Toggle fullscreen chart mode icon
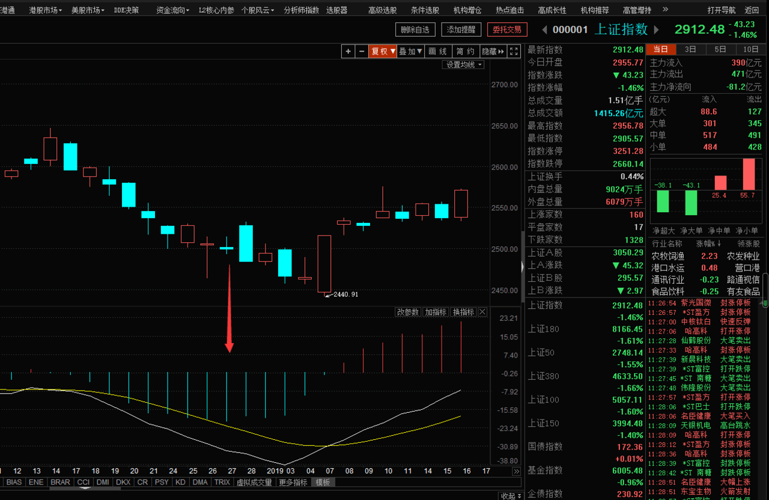 click(x=514, y=52)
